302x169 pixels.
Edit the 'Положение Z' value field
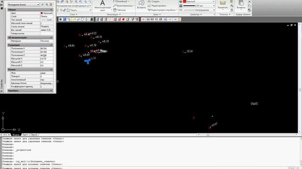pyautogui.click(x=46, y=55)
